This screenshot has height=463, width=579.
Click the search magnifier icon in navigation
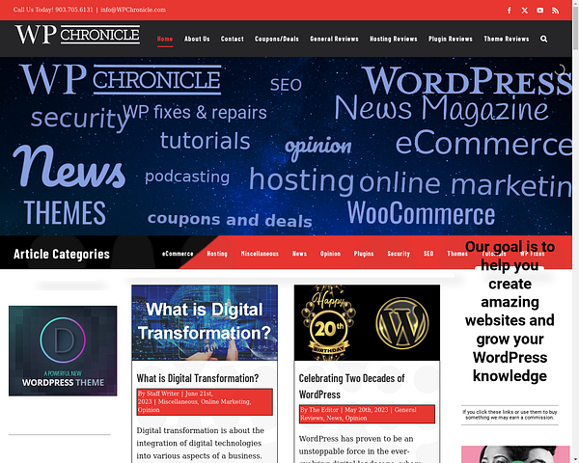pos(544,40)
